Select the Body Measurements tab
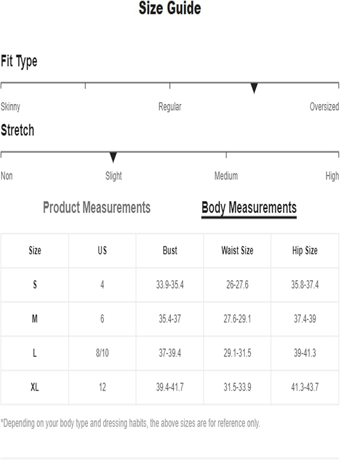This screenshot has width=340, height=460. 249,207
